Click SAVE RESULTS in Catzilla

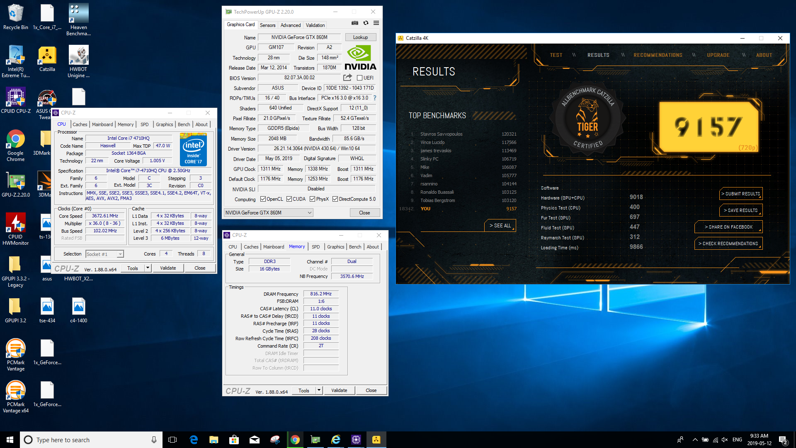740,210
